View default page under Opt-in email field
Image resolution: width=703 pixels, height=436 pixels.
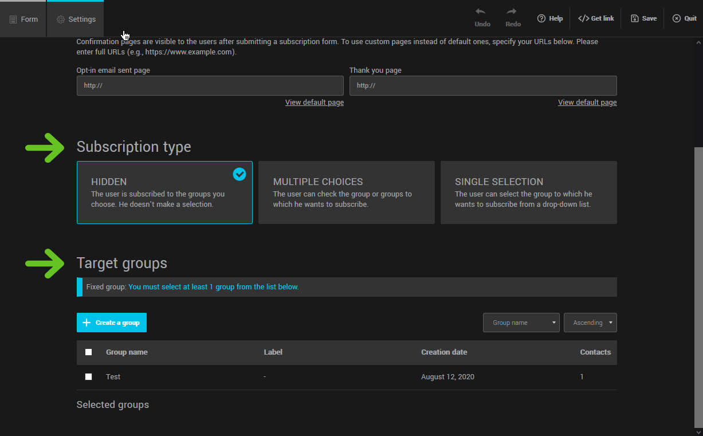coord(315,103)
